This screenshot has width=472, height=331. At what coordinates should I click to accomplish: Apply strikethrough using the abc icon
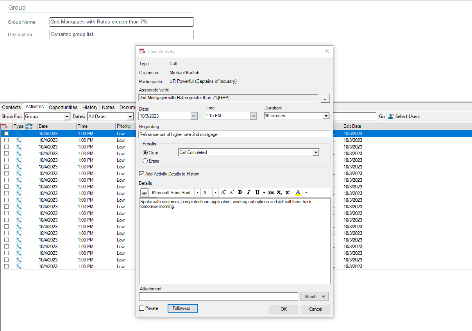click(x=271, y=192)
